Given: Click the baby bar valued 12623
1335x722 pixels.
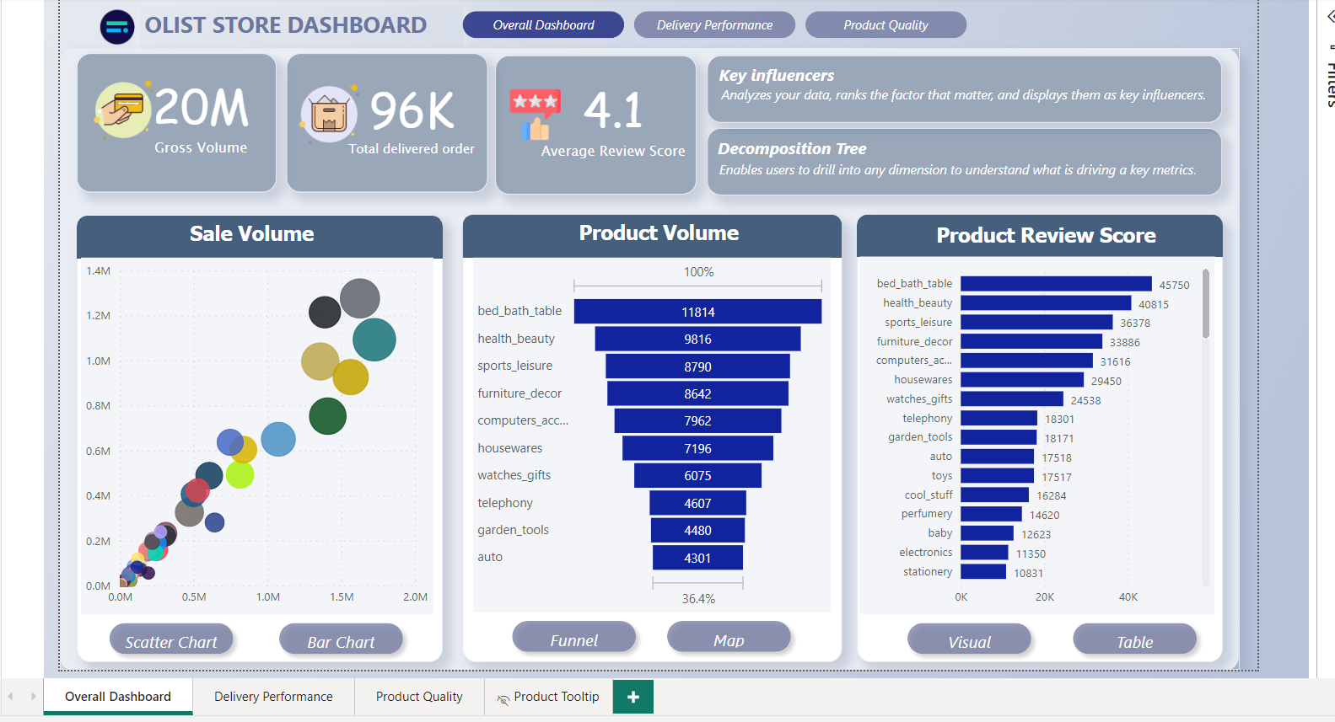Looking at the screenshot, I should pos(987,533).
